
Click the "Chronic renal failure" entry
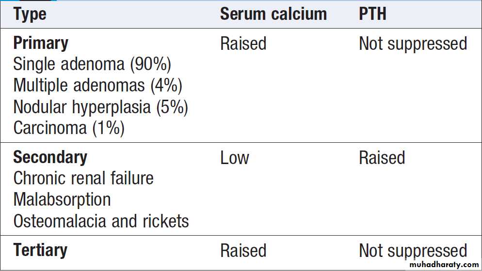(83, 179)
